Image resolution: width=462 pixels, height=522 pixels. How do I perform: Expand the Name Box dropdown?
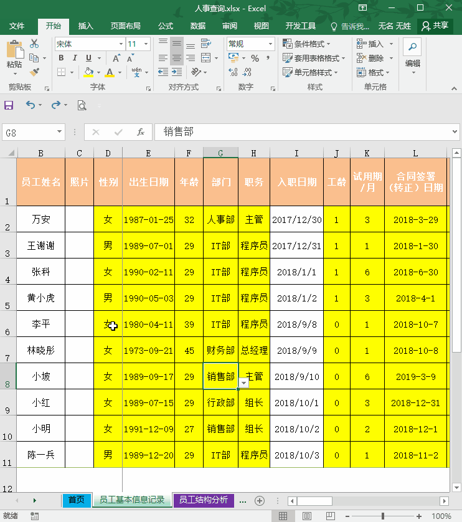point(59,132)
